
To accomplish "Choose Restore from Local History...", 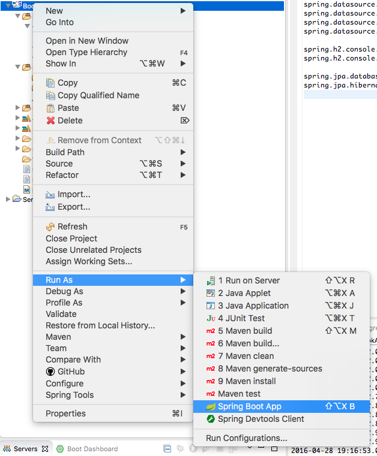I will [x=113, y=325].
